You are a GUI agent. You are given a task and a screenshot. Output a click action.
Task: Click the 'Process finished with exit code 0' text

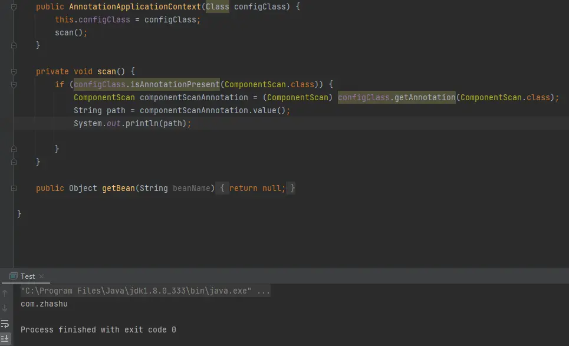click(98, 330)
